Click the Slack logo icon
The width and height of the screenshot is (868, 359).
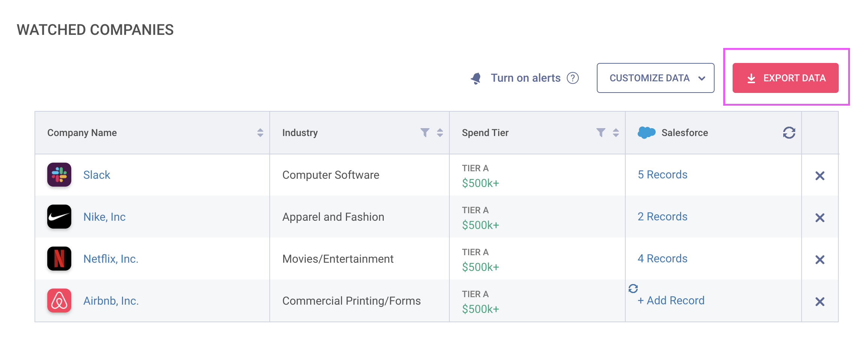coord(59,175)
